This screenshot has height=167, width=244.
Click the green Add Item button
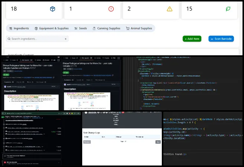pos(192,39)
